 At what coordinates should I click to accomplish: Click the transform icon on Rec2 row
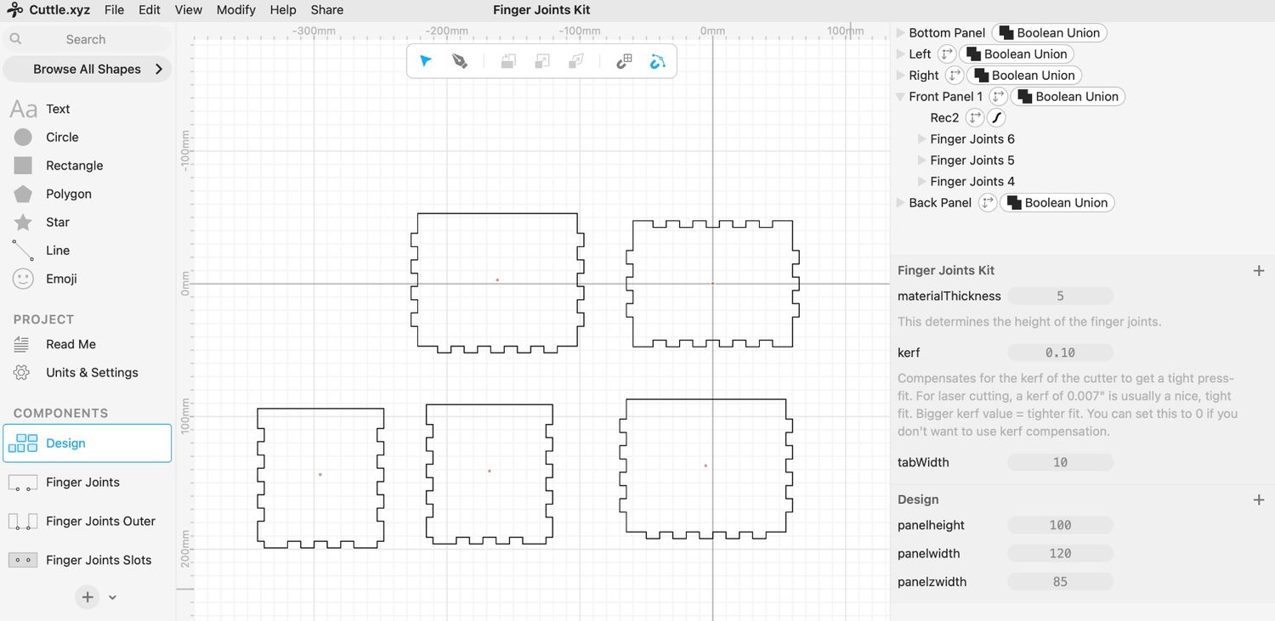pos(975,117)
